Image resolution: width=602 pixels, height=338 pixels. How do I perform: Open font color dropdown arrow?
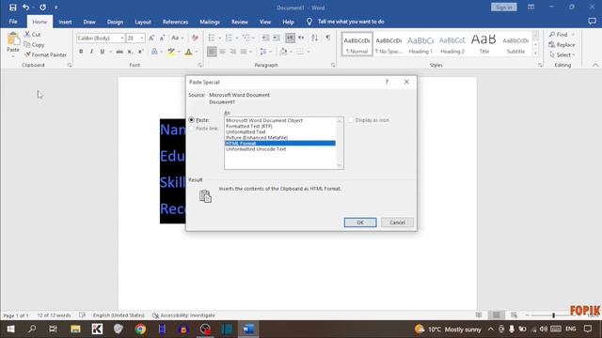(x=197, y=52)
